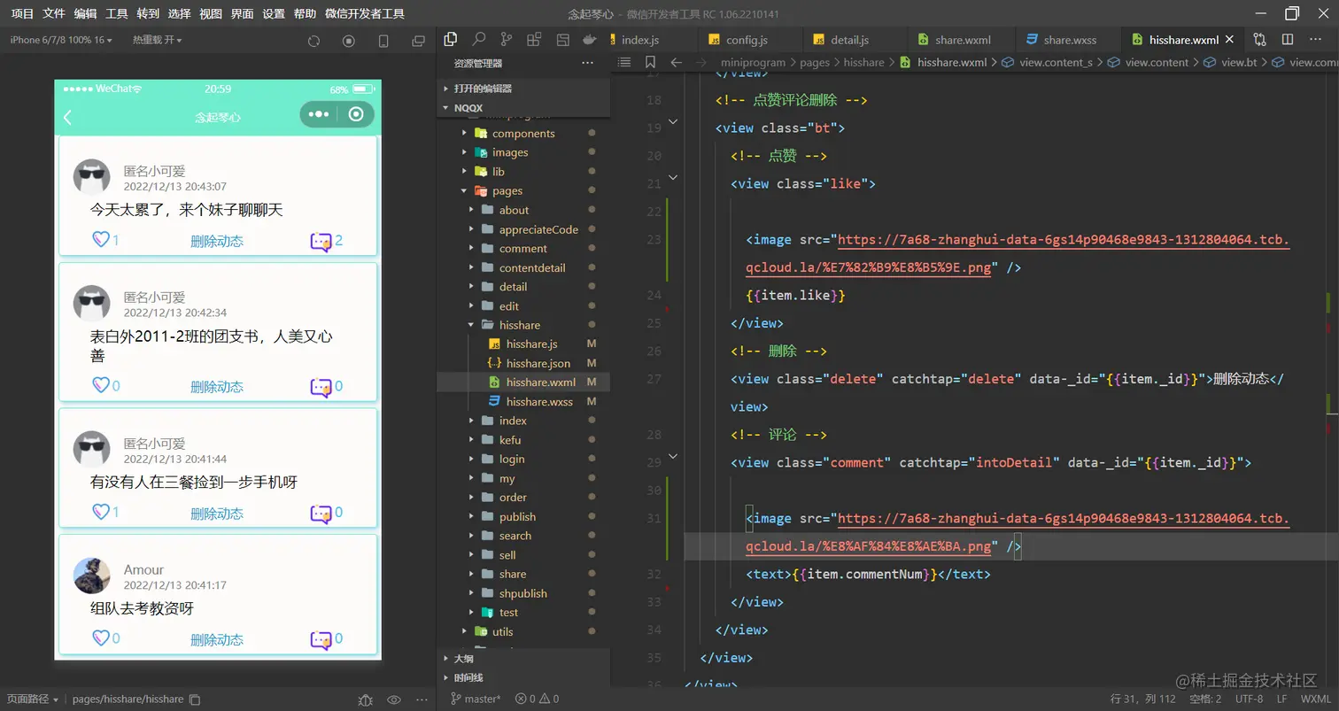Image resolution: width=1339 pixels, height=711 pixels.
Task: Click the outline list icon left of breadcrumbs
Action: [624, 62]
